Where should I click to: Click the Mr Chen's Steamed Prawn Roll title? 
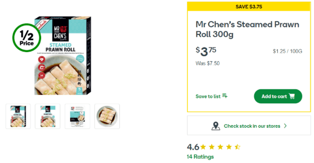point(247,30)
